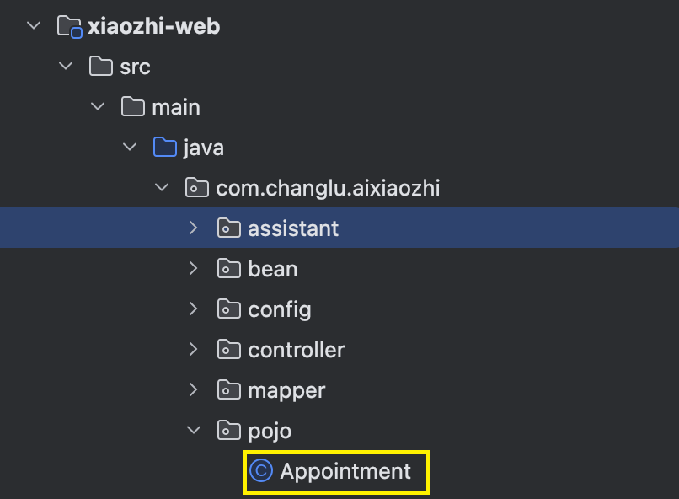Expand the mapper package
The height and width of the screenshot is (499, 679).
pyautogui.click(x=193, y=389)
